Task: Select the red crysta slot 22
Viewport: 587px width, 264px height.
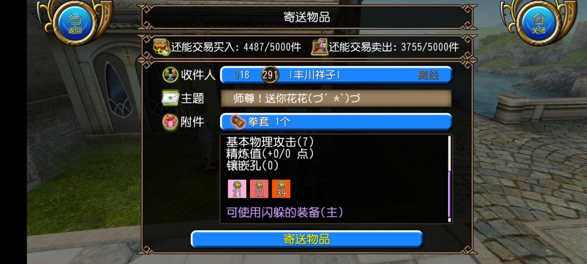Action: 259,189
